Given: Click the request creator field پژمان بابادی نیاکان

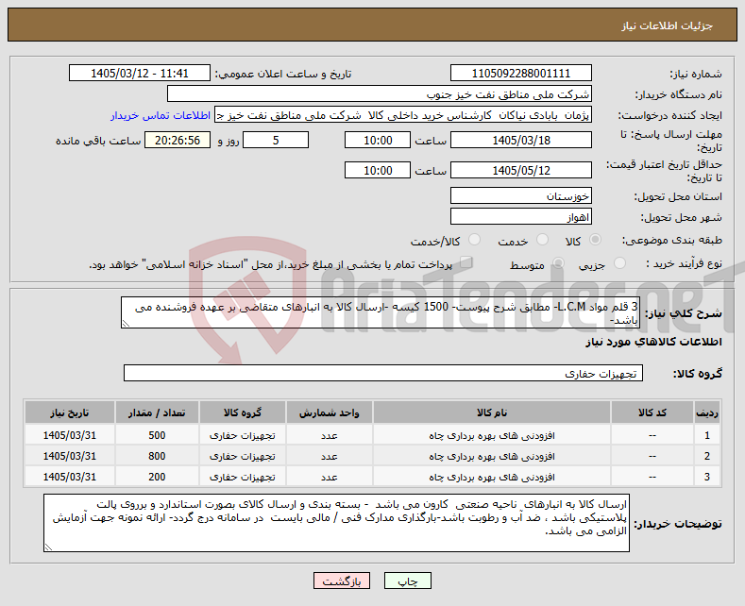Looking at the screenshot, I should tap(403, 115).
